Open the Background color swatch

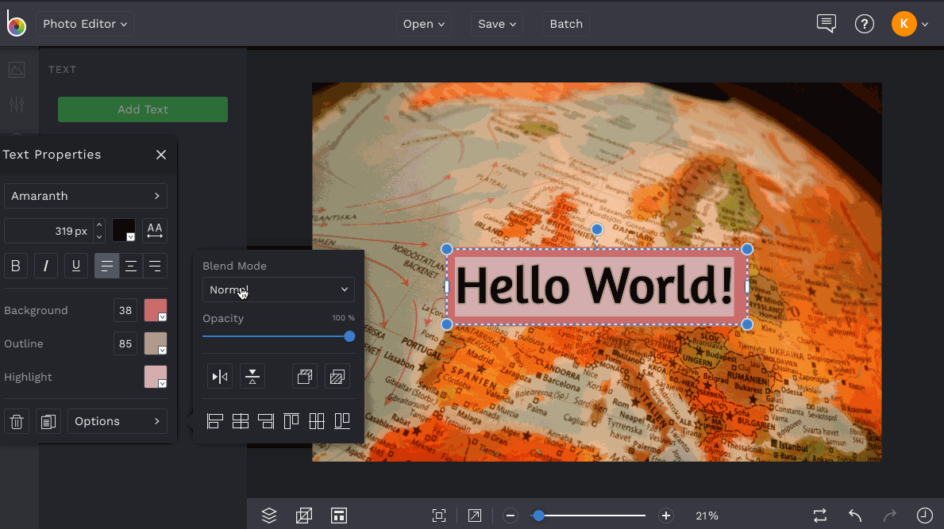(x=156, y=310)
